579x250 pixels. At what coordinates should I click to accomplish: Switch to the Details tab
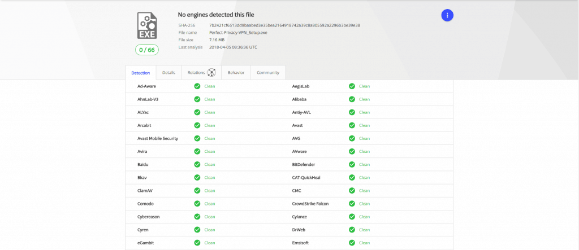(168, 73)
